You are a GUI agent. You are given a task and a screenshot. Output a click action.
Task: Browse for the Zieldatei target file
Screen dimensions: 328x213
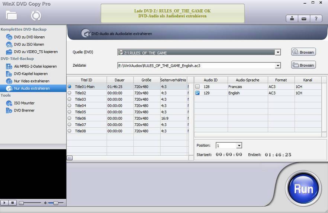tap(303, 65)
